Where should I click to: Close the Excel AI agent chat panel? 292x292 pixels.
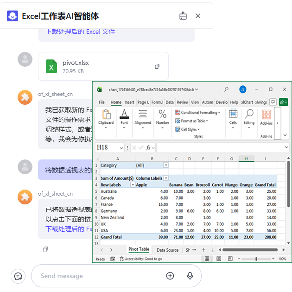point(198,16)
